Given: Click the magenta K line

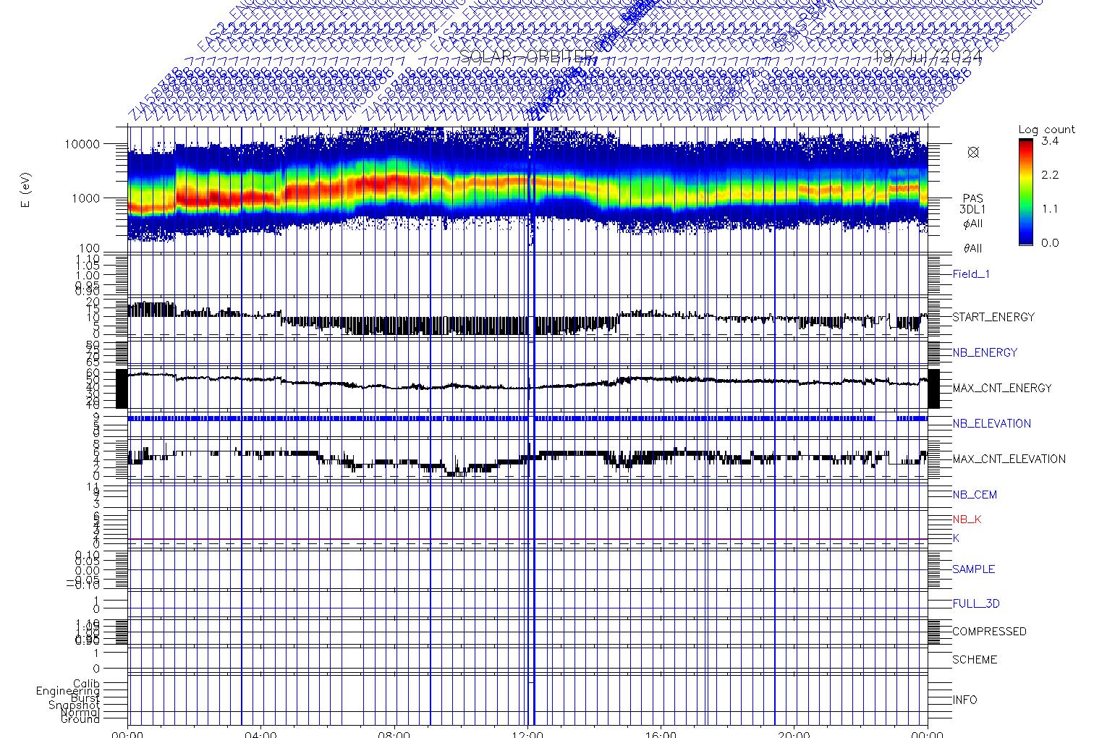Looking at the screenshot, I should point(527,539).
